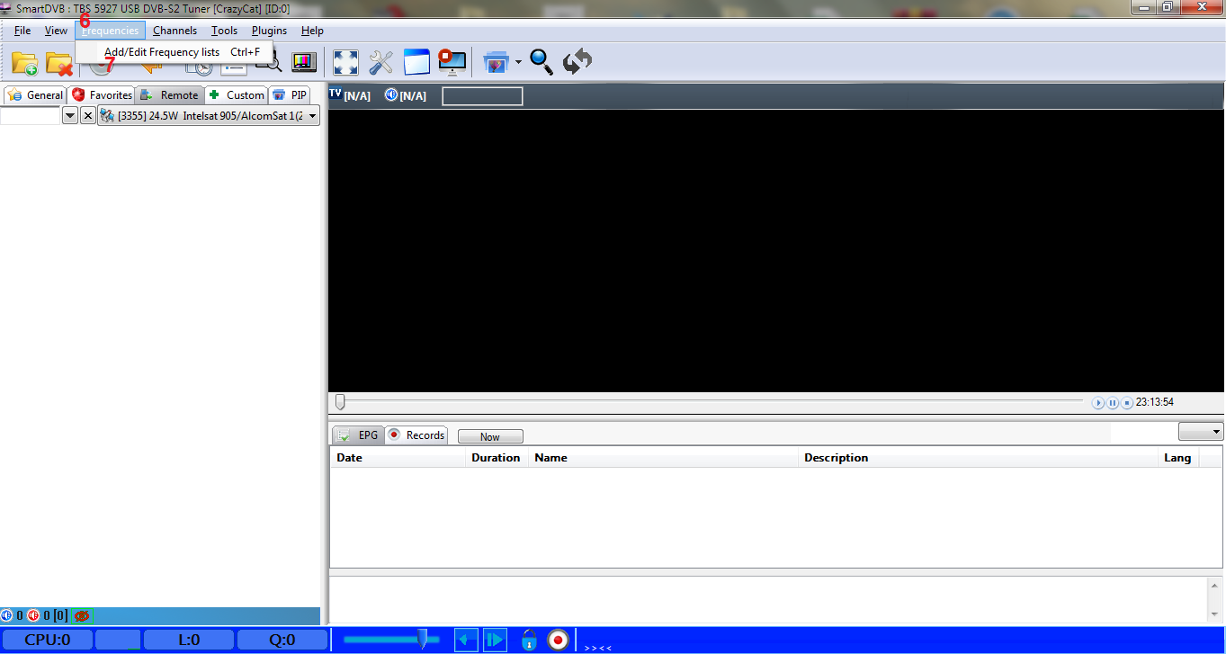Click the CPU:0 status button
Viewport: 1226px width, 654px height.
click(47, 640)
